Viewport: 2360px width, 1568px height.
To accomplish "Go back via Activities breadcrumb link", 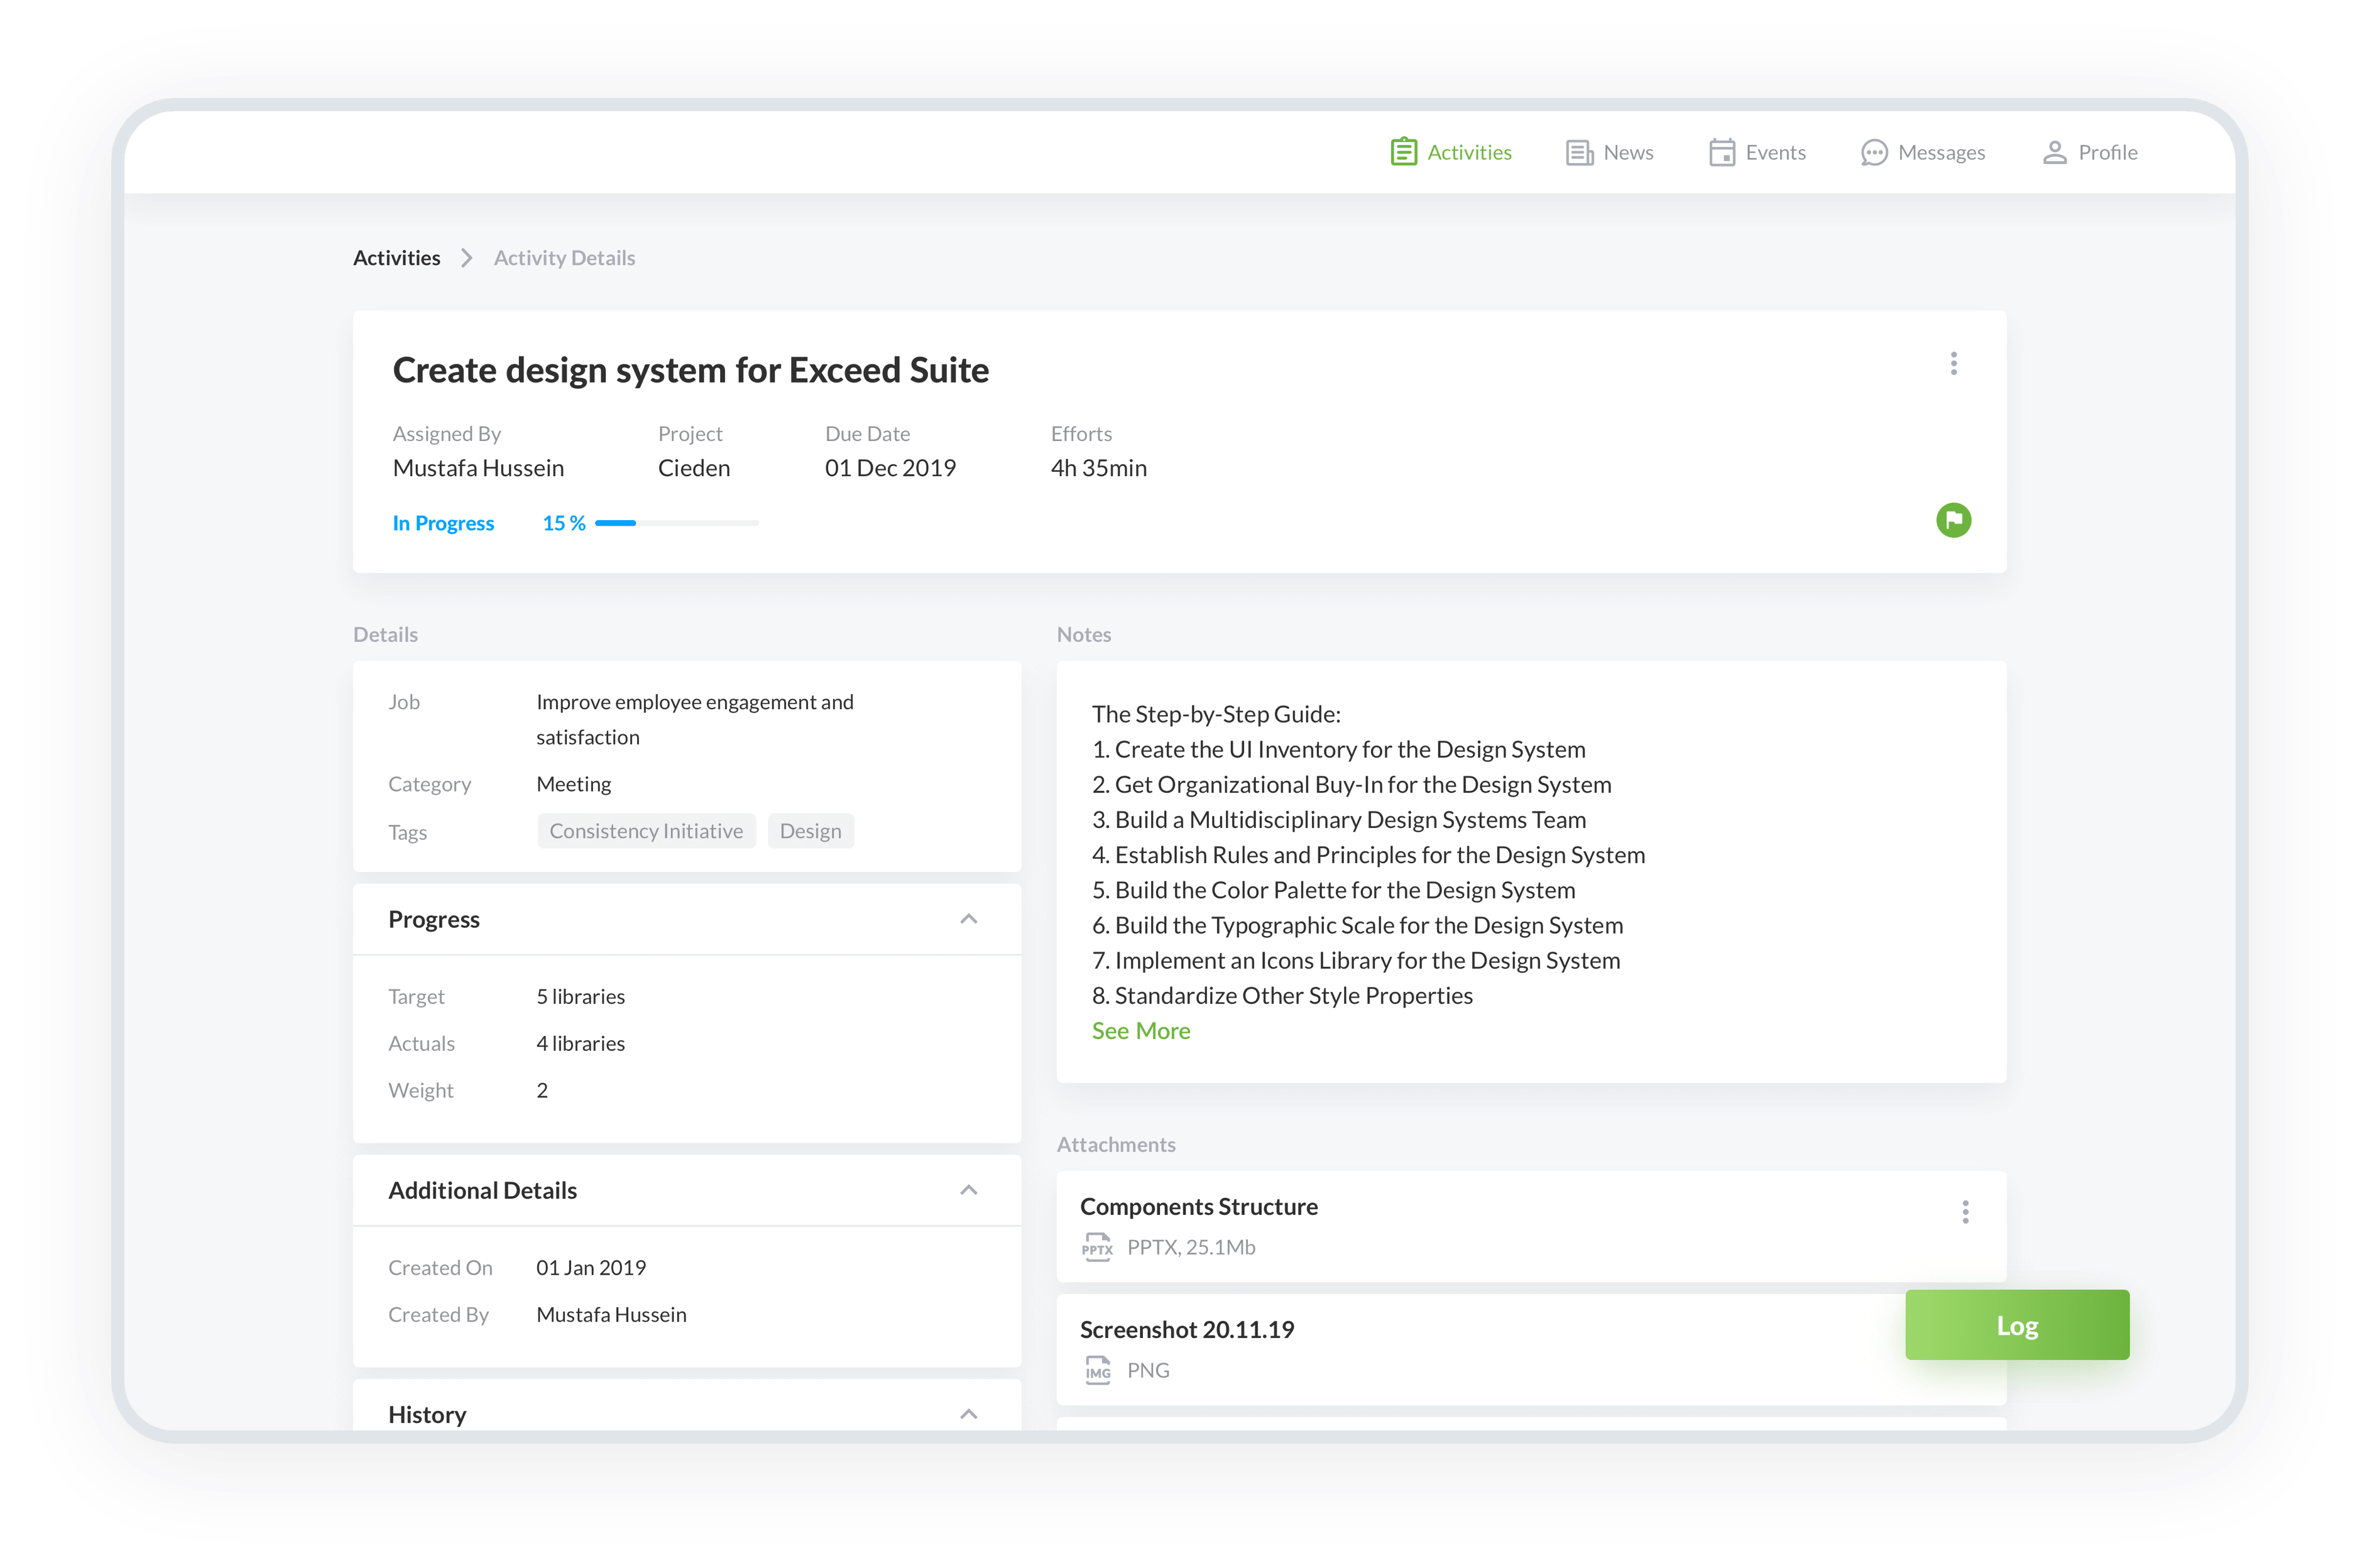I will [x=396, y=258].
